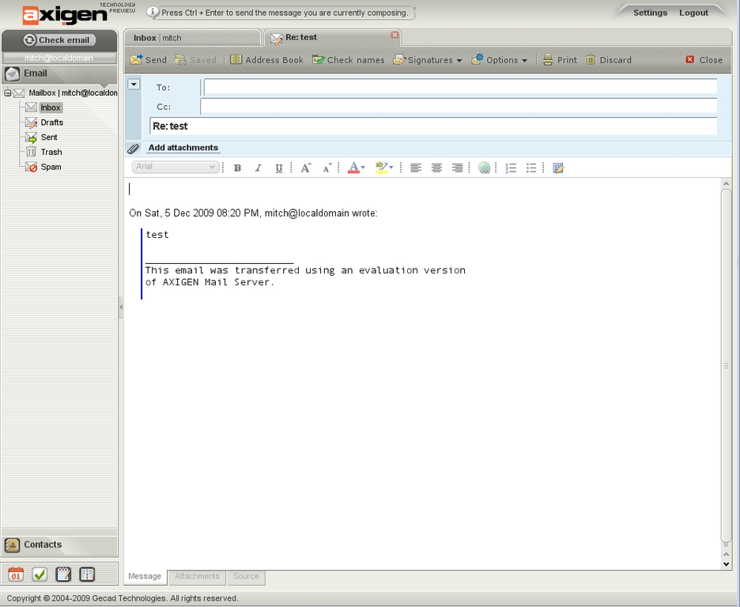Open the Signatures dropdown
The image size is (740, 607).
tap(428, 60)
